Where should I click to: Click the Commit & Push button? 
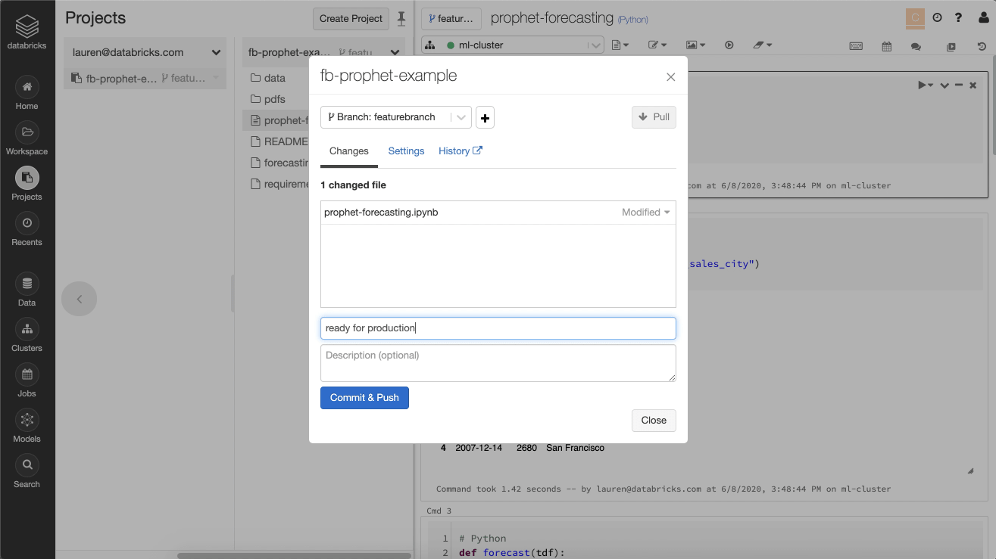[364, 398]
